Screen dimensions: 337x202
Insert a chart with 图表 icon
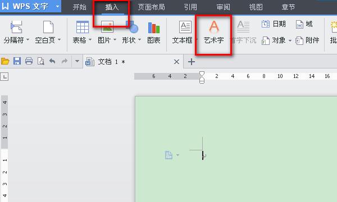coord(154,27)
